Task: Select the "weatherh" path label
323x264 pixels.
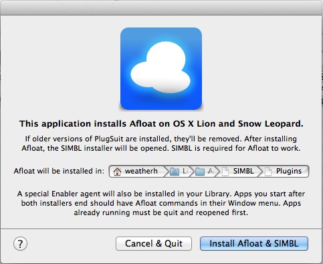Action: pos(141,171)
